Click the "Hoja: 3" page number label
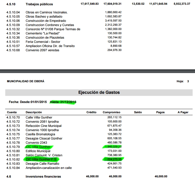Image resolution: width=195 pixels, height=181 pixels. 183,81
